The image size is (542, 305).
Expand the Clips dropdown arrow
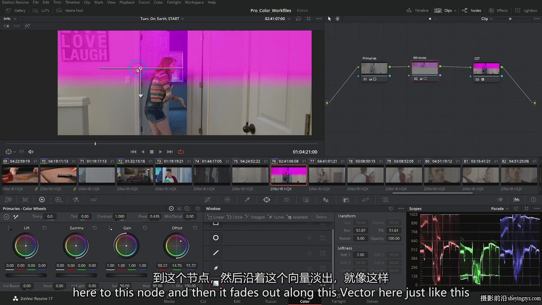click(x=455, y=11)
